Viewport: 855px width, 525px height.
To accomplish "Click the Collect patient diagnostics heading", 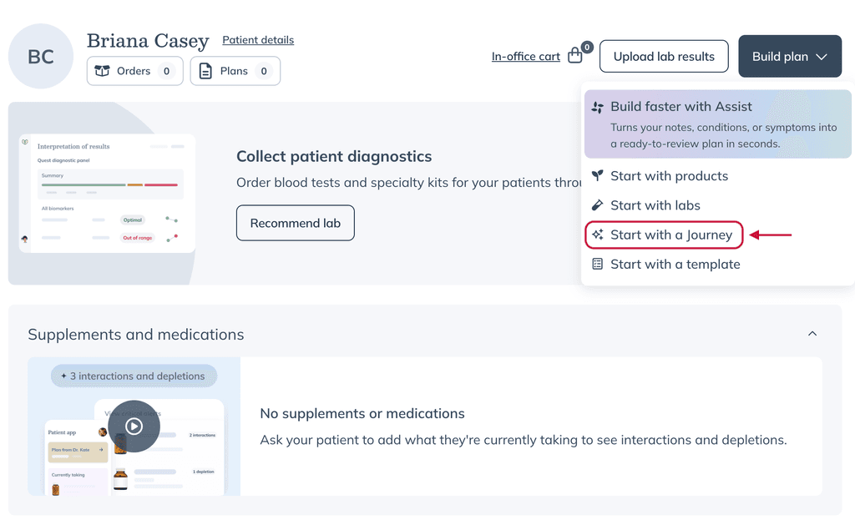I will (334, 156).
